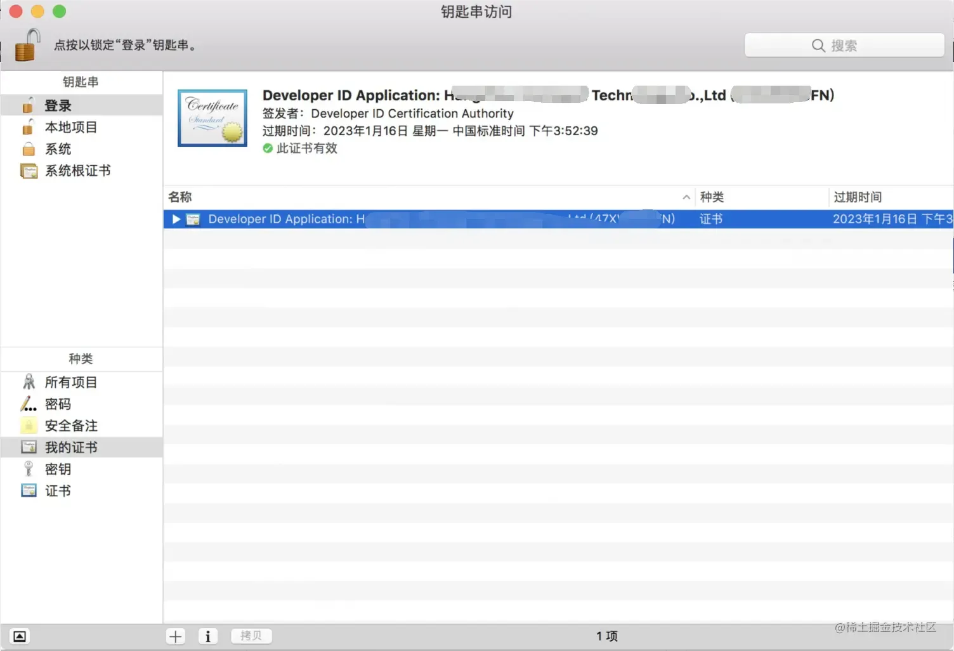Click the green zoom window button
Viewport: 954px width, 651px height.
pyautogui.click(x=59, y=11)
